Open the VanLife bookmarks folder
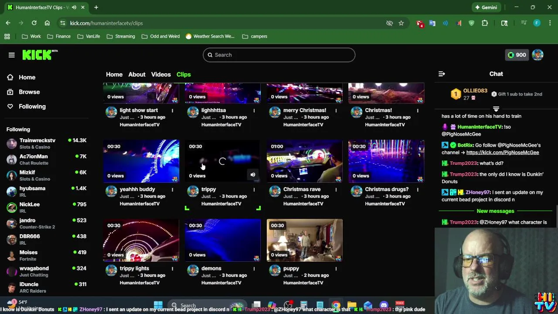 point(88,37)
